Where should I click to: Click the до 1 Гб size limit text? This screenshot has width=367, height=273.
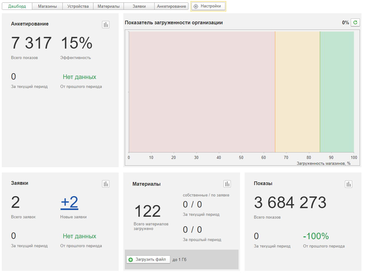pyautogui.click(x=180, y=259)
